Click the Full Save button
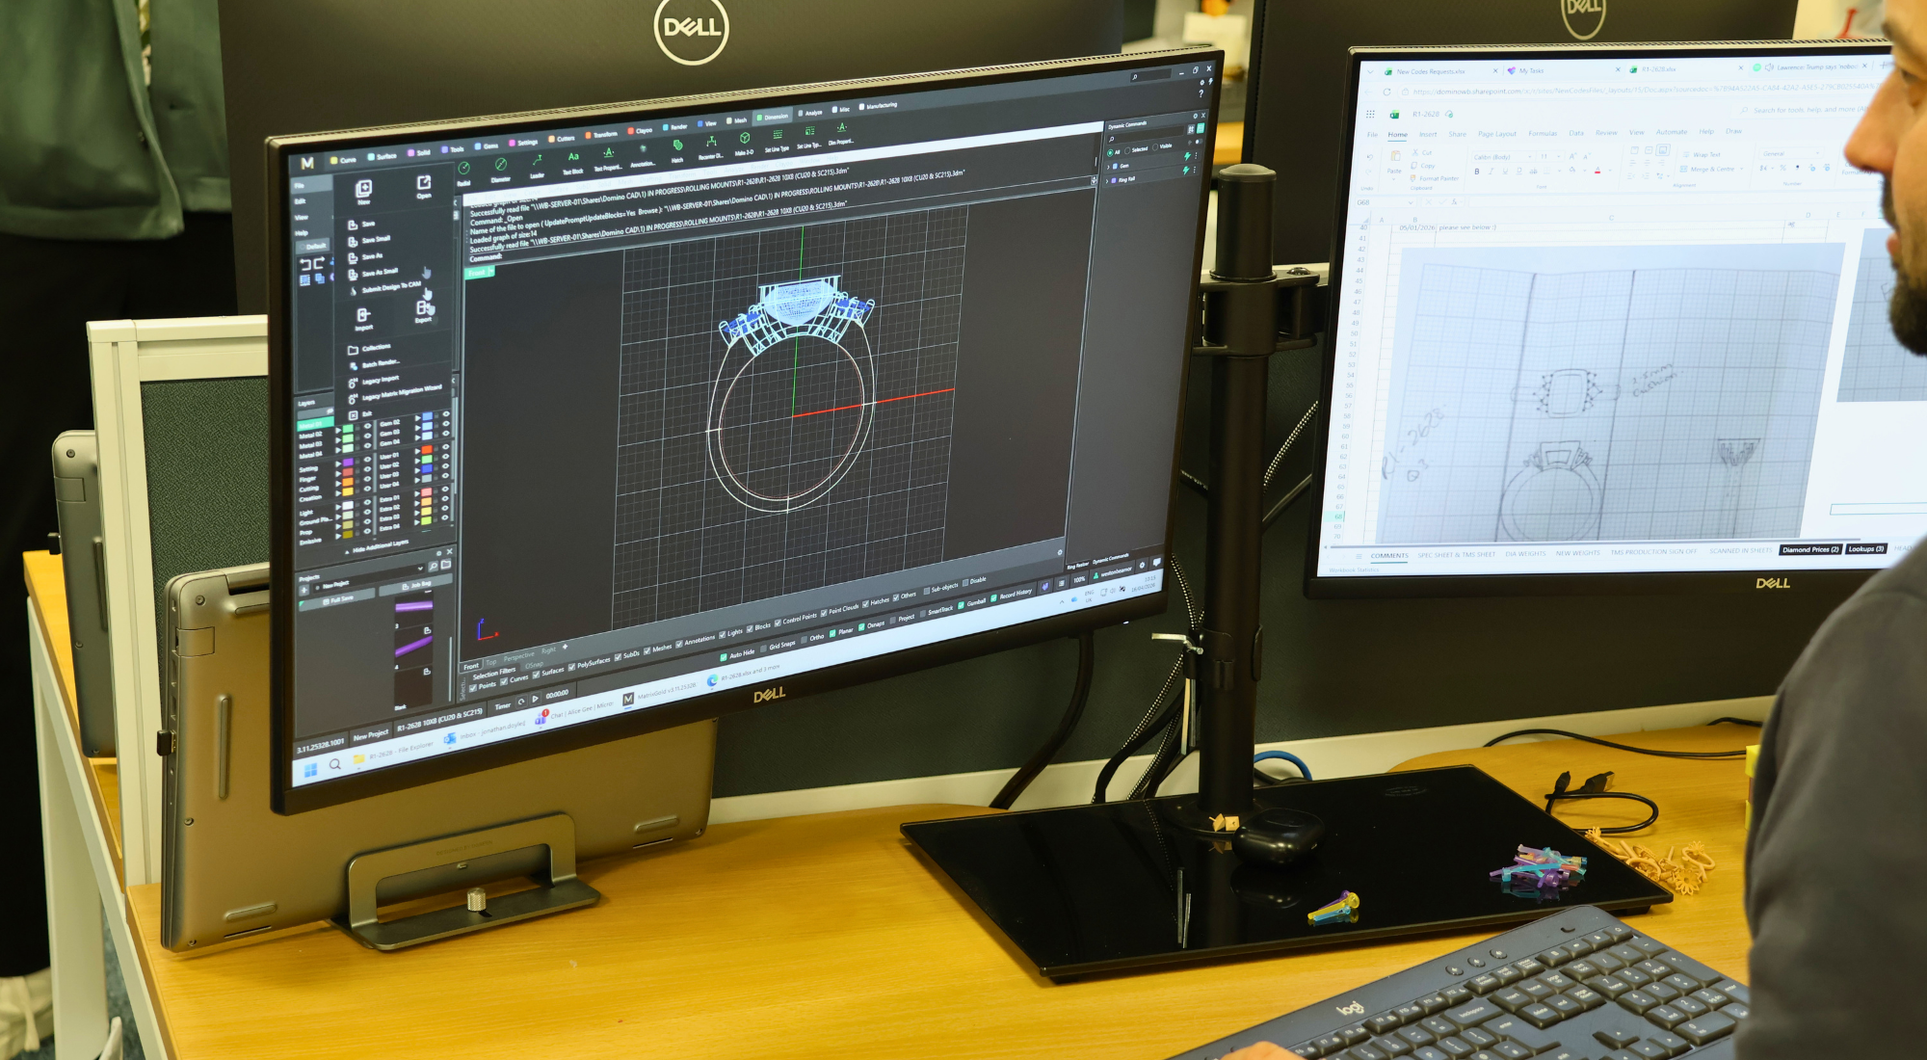1927x1060 pixels. (x=336, y=600)
